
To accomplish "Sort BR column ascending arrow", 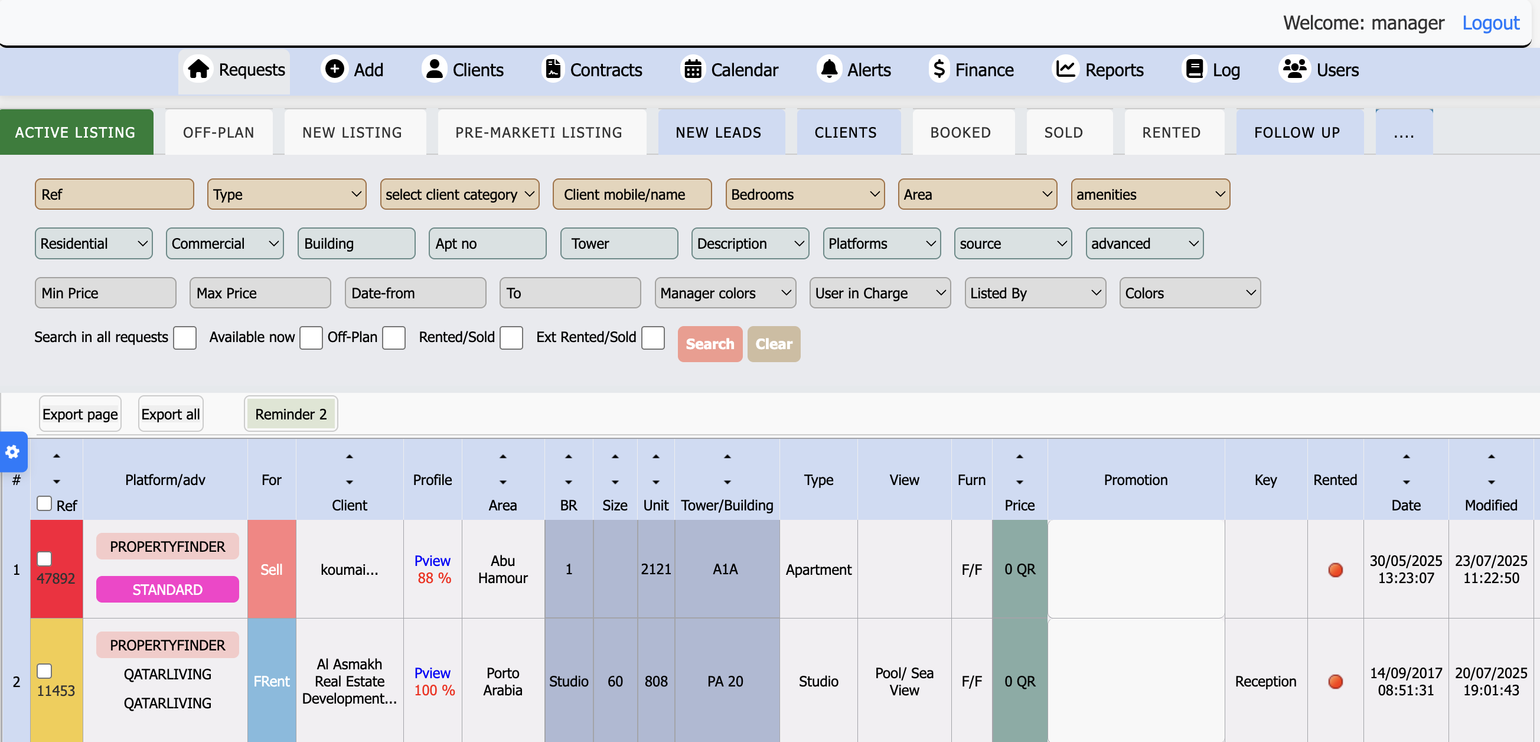I will 569,456.
